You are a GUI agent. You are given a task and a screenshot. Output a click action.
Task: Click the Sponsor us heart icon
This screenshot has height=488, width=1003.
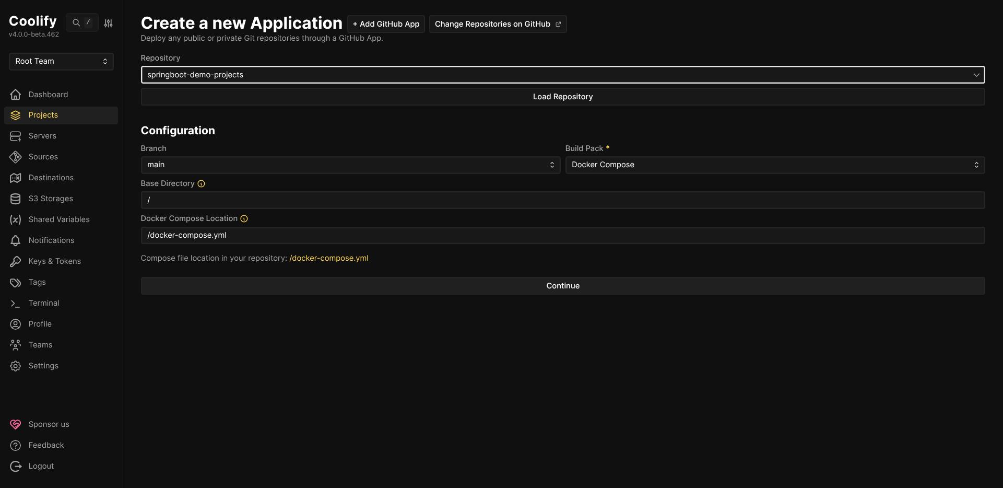[x=16, y=424]
